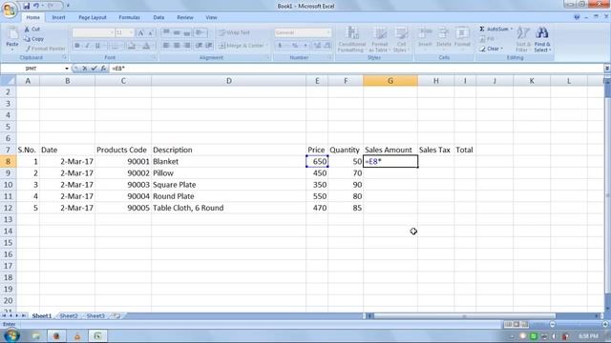This screenshot has height=343, width=611.
Task: Open the Office Button menu
Action: pyautogui.click(x=9, y=10)
